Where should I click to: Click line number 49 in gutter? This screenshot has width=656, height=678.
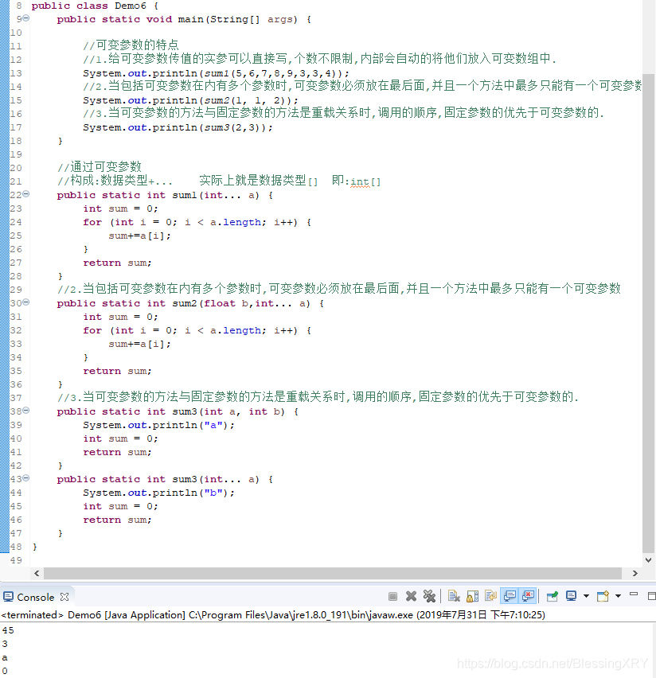16,560
